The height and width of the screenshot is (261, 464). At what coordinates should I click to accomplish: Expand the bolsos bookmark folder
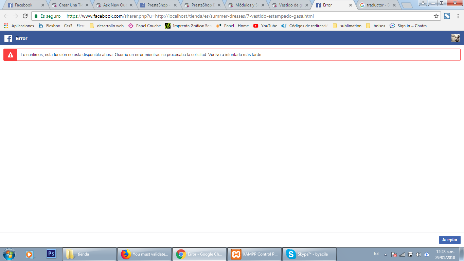pos(375,26)
